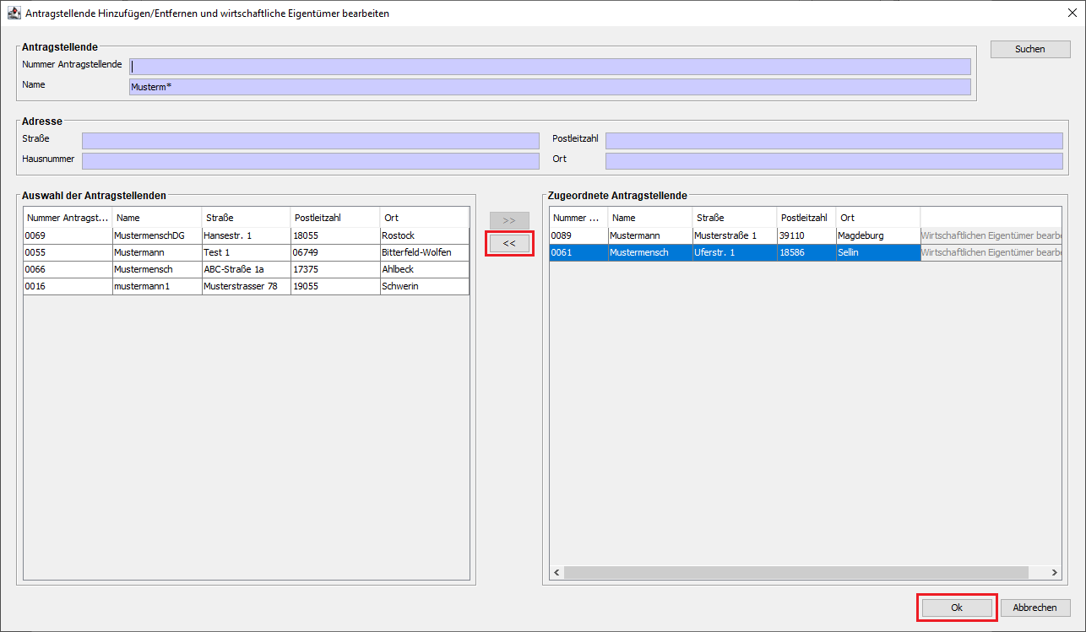This screenshot has width=1086, height=632.
Task: Select Mustermann in the assigned table
Action: point(650,236)
